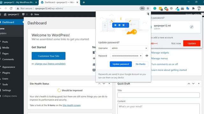Click the No thanks button
Image resolution: width=204 pixels, height=114 pixels.
(141, 64)
